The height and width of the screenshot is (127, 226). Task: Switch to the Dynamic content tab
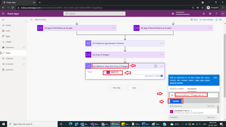[177, 89]
